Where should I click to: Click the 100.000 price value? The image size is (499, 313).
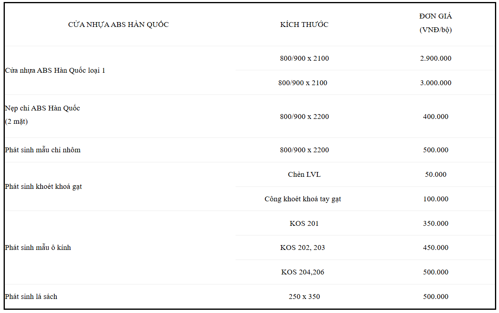(435, 199)
